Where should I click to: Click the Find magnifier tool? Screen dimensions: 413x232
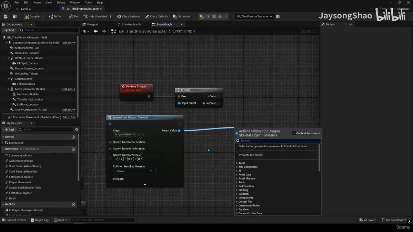pos(74,16)
